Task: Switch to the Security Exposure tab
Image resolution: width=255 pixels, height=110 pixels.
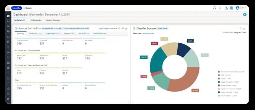Action: (53, 20)
